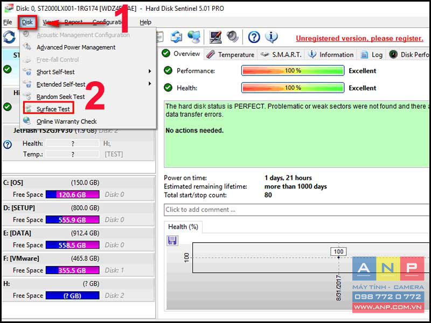Click 'Excellent' next to the Performance bar
Viewport: 431px width, 323px height.
[362, 71]
